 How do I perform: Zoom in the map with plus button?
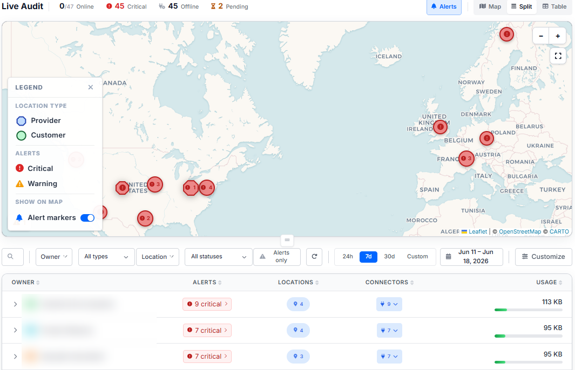[557, 36]
